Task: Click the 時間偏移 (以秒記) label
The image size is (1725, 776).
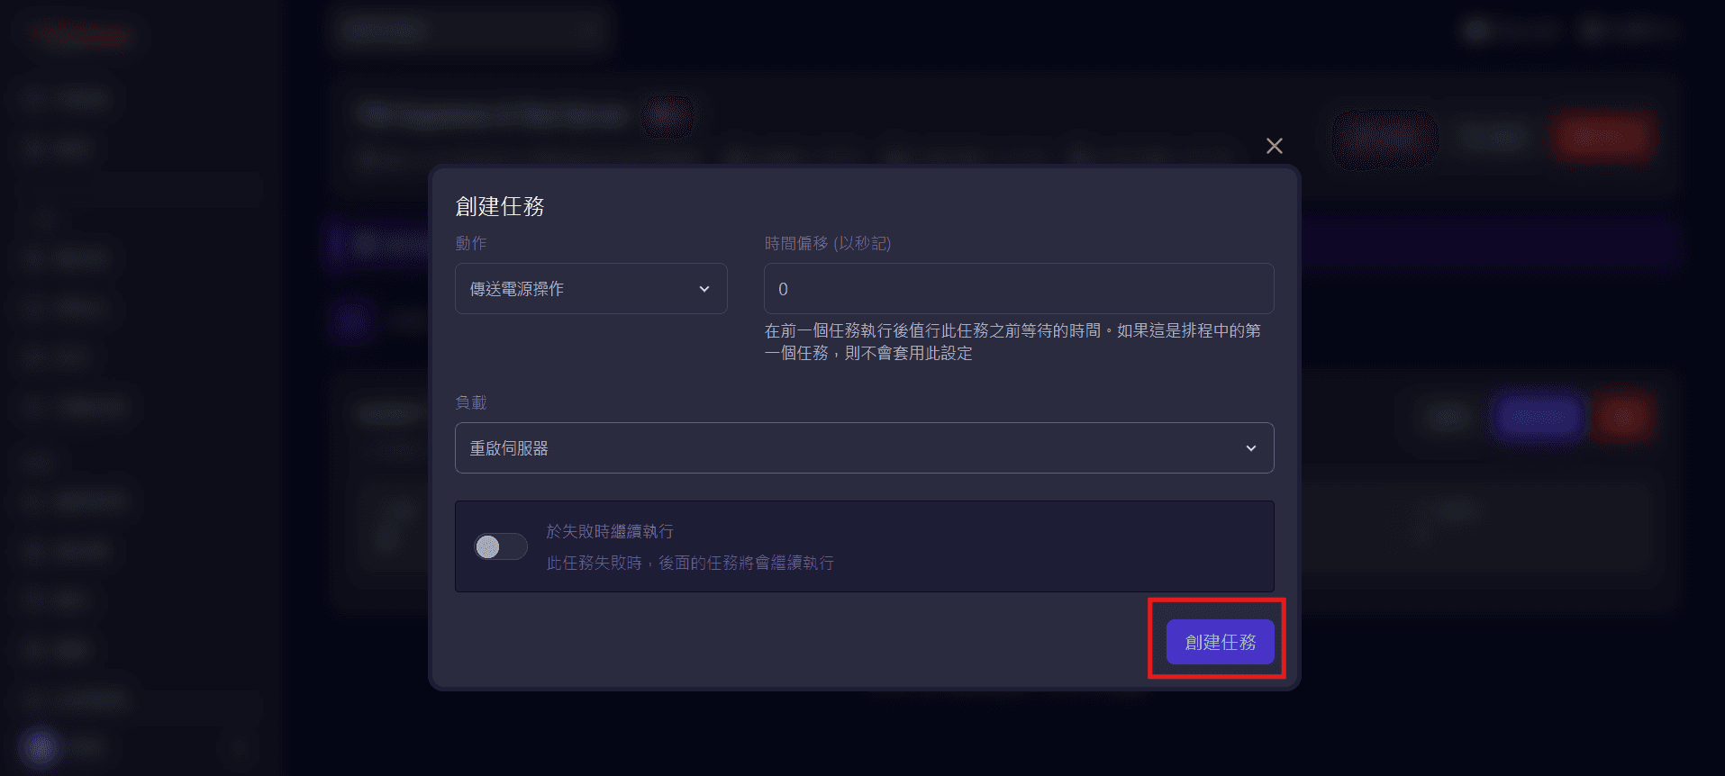Action: pos(828,243)
